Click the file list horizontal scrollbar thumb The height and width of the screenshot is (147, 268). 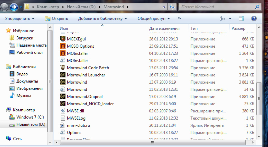(153, 142)
